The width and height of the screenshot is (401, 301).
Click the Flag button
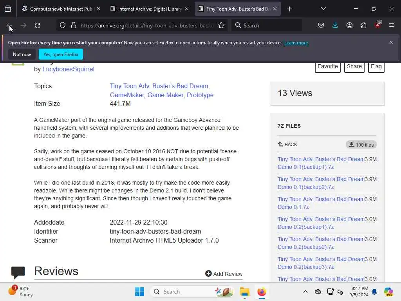tap(376, 67)
